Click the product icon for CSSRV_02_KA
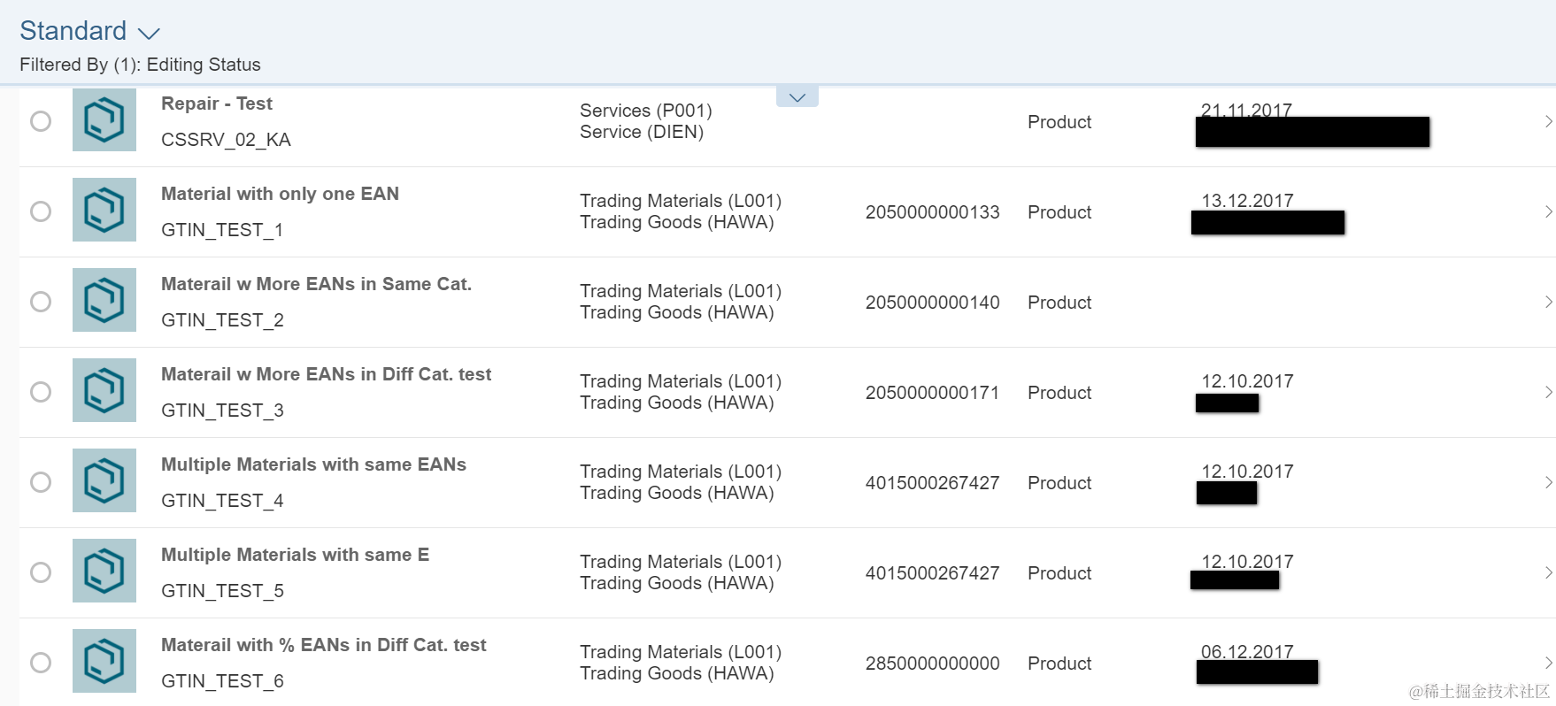Viewport: 1556px width, 706px height. [x=104, y=119]
